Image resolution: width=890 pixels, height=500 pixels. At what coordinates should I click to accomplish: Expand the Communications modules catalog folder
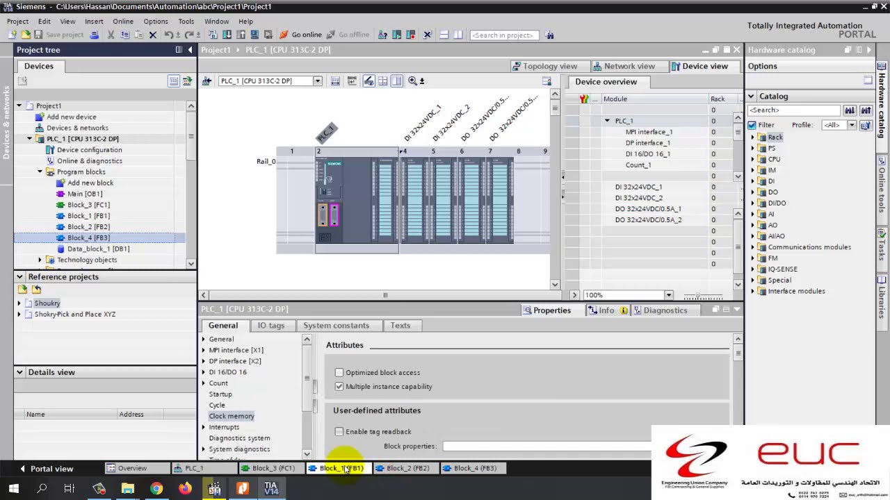(x=753, y=247)
